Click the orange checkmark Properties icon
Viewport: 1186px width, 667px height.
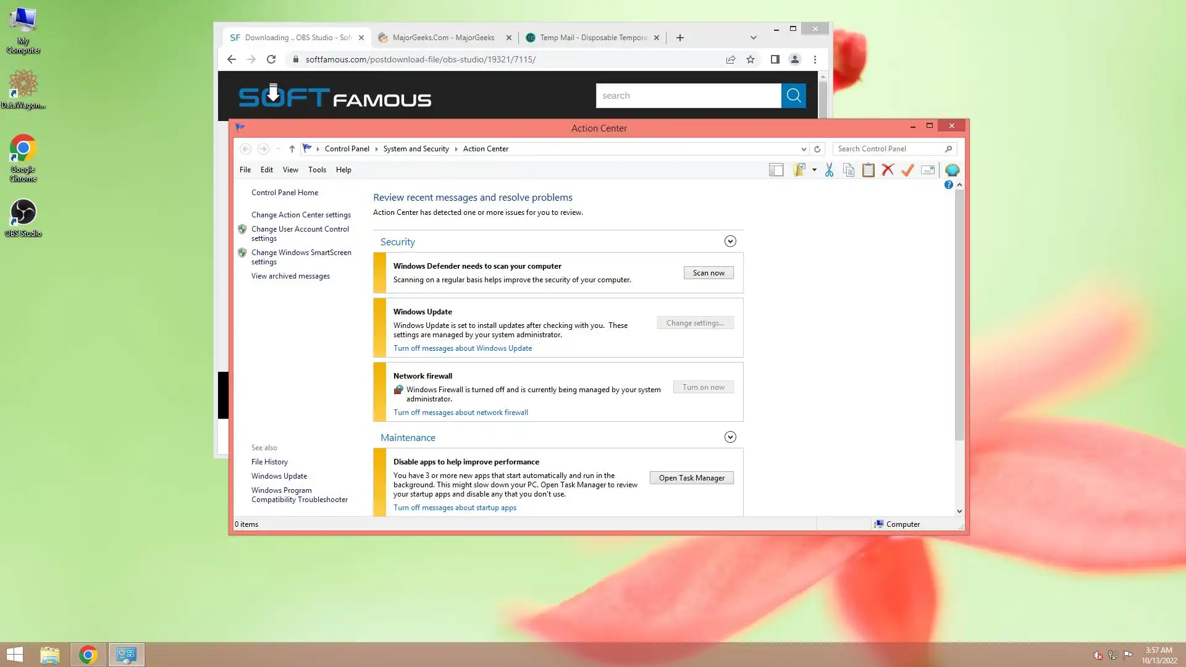907,170
